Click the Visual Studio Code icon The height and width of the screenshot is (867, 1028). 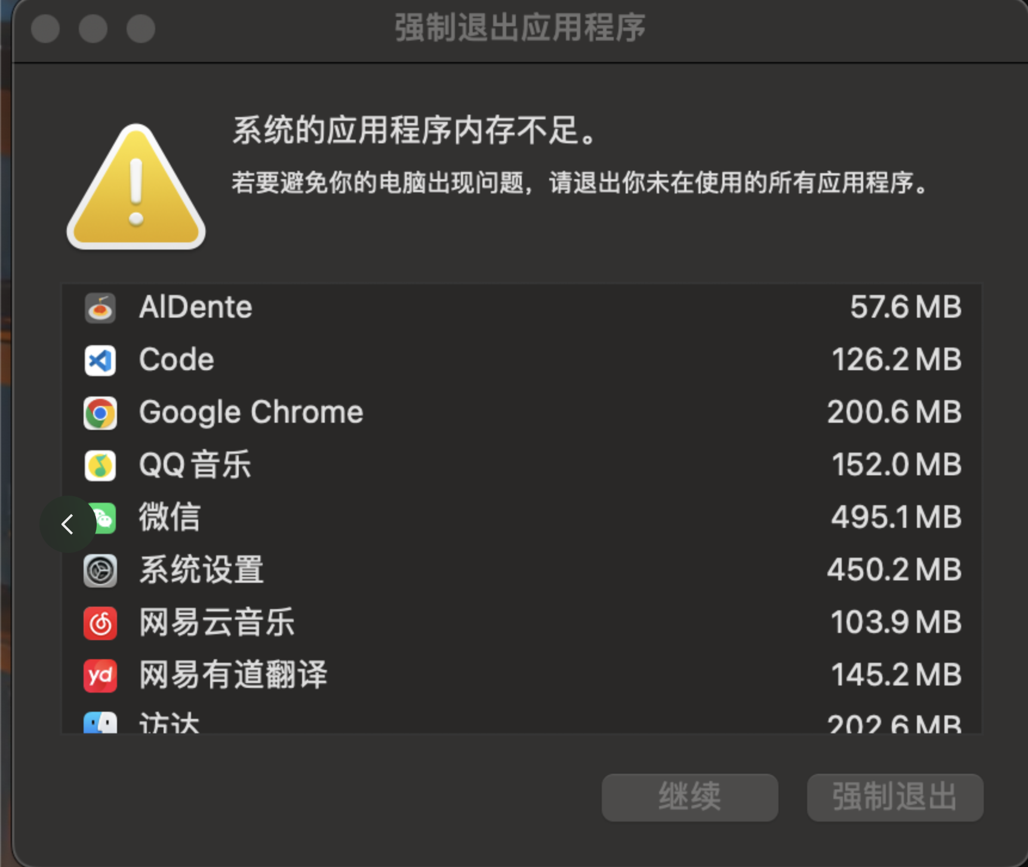click(100, 361)
